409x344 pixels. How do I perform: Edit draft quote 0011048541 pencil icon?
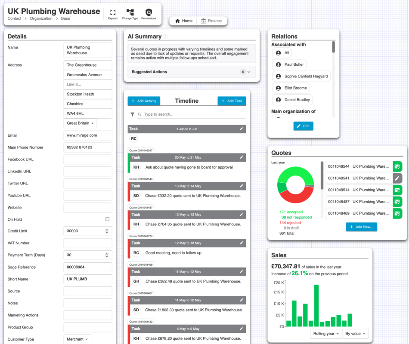pyautogui.click(x=397, y=178)
